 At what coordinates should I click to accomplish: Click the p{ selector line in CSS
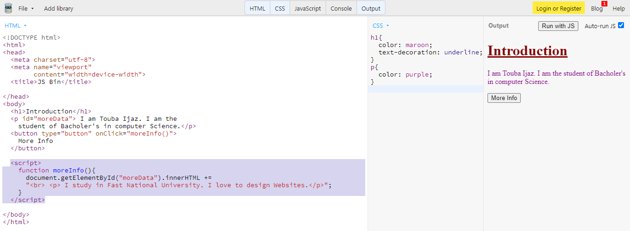pyautogui.click(x=374, y=67)
